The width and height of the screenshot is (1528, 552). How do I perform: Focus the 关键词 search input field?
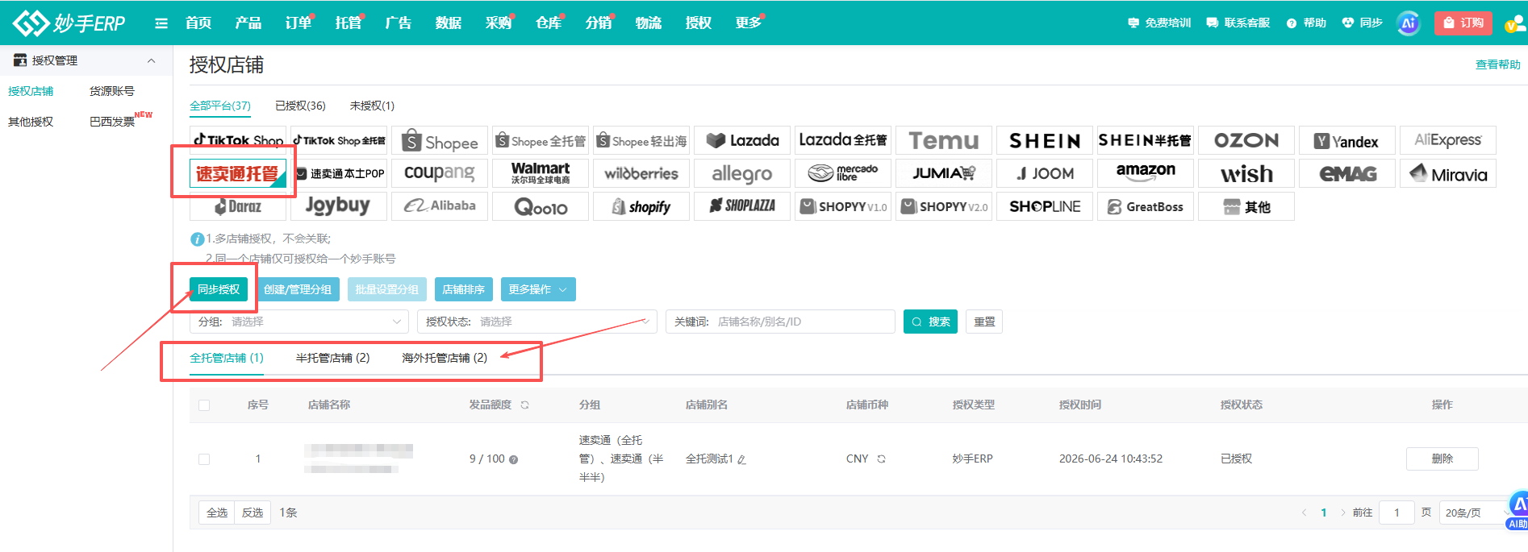780,322
